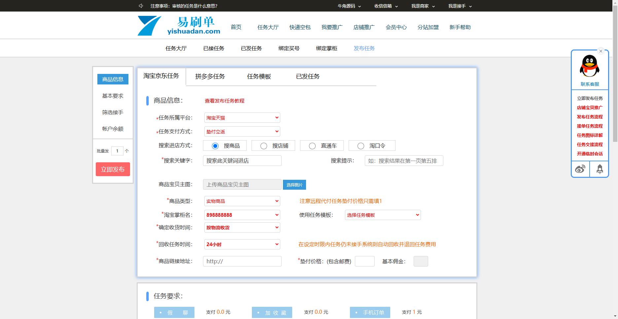Open the 选择任务模板 dropdown
Image resolution: width=618 pixels, height=319 pixels.
pos(383,215)
